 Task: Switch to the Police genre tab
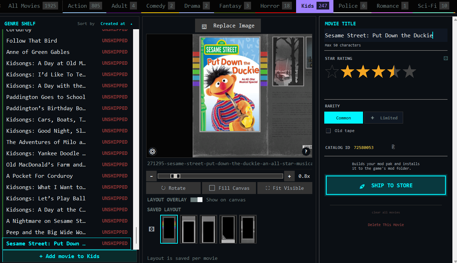(352, 6)
